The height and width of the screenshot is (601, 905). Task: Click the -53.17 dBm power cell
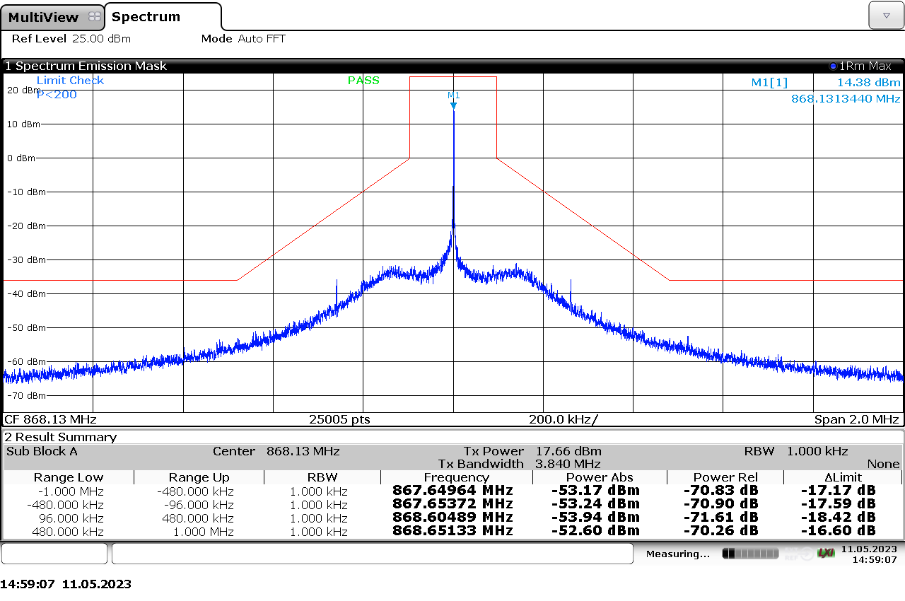(x=595, y=491)
